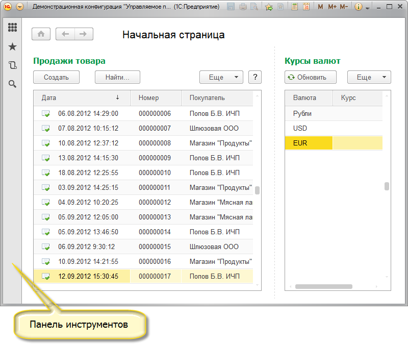Print using the printer icon
Image resolution: width=408 pixels, height=344 pixels.
[x=244, y=6]
